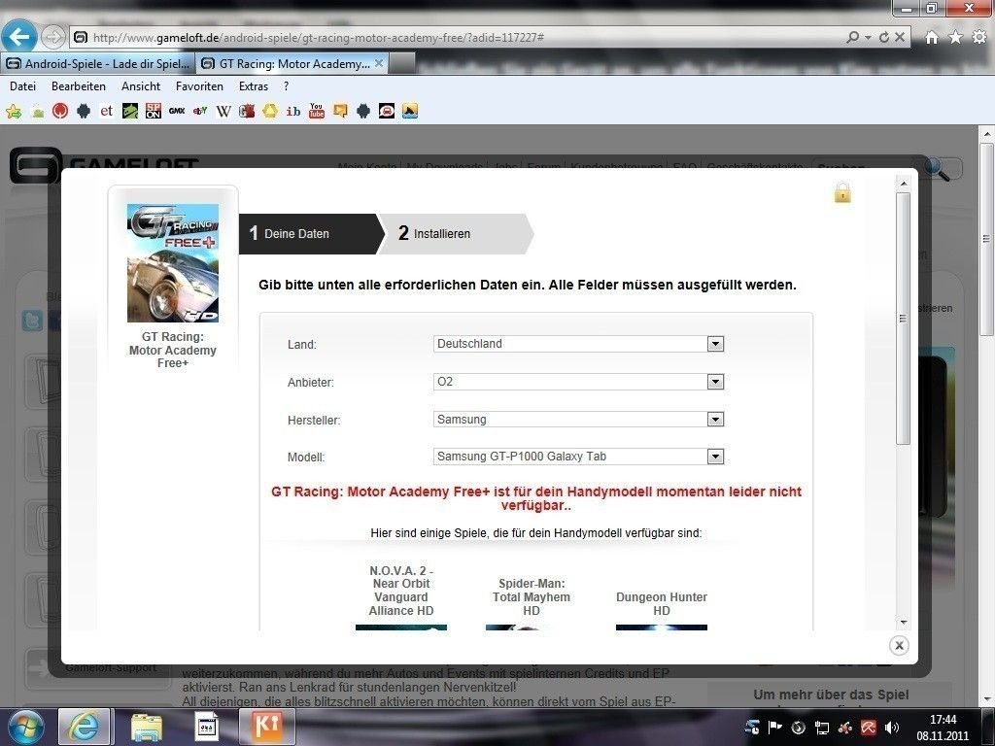Open the Bearbeiten menu
Screen dimensions: 995x746
[79, 86]
